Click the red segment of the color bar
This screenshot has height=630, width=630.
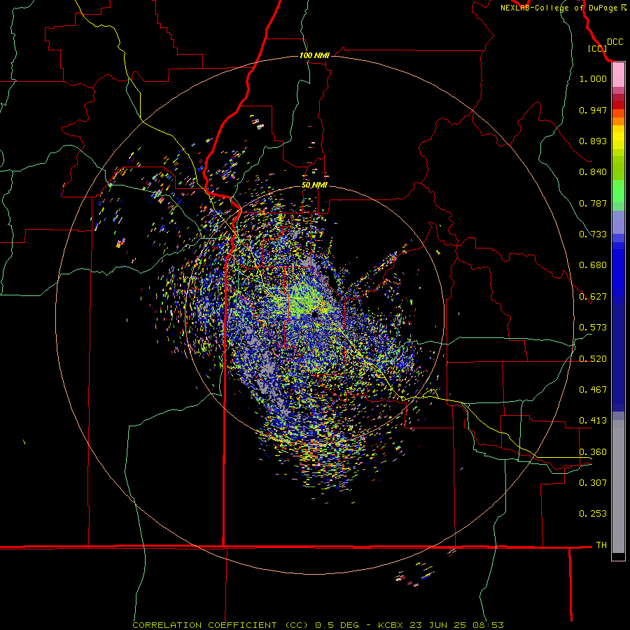[618, 105]
